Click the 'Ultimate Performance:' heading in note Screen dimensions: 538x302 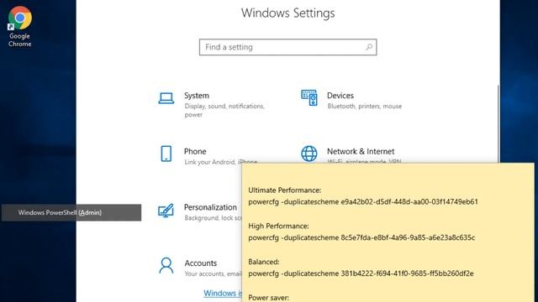[285, 190]
